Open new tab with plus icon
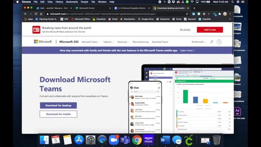 pos(194,8)
